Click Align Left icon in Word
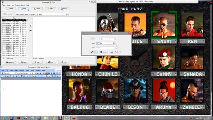 (46, 73)
